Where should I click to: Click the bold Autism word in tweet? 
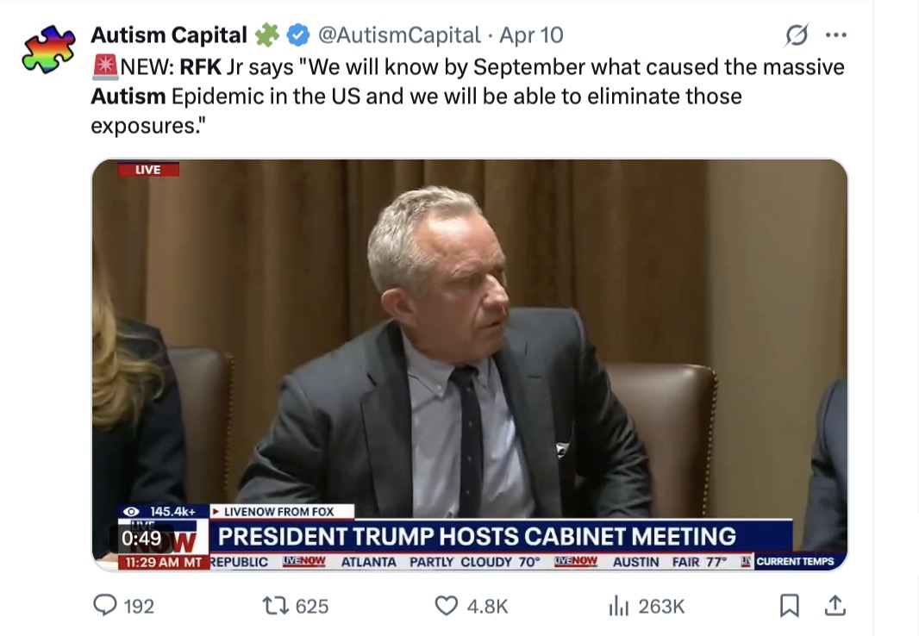pyautogui.click(x=128, y=95)
